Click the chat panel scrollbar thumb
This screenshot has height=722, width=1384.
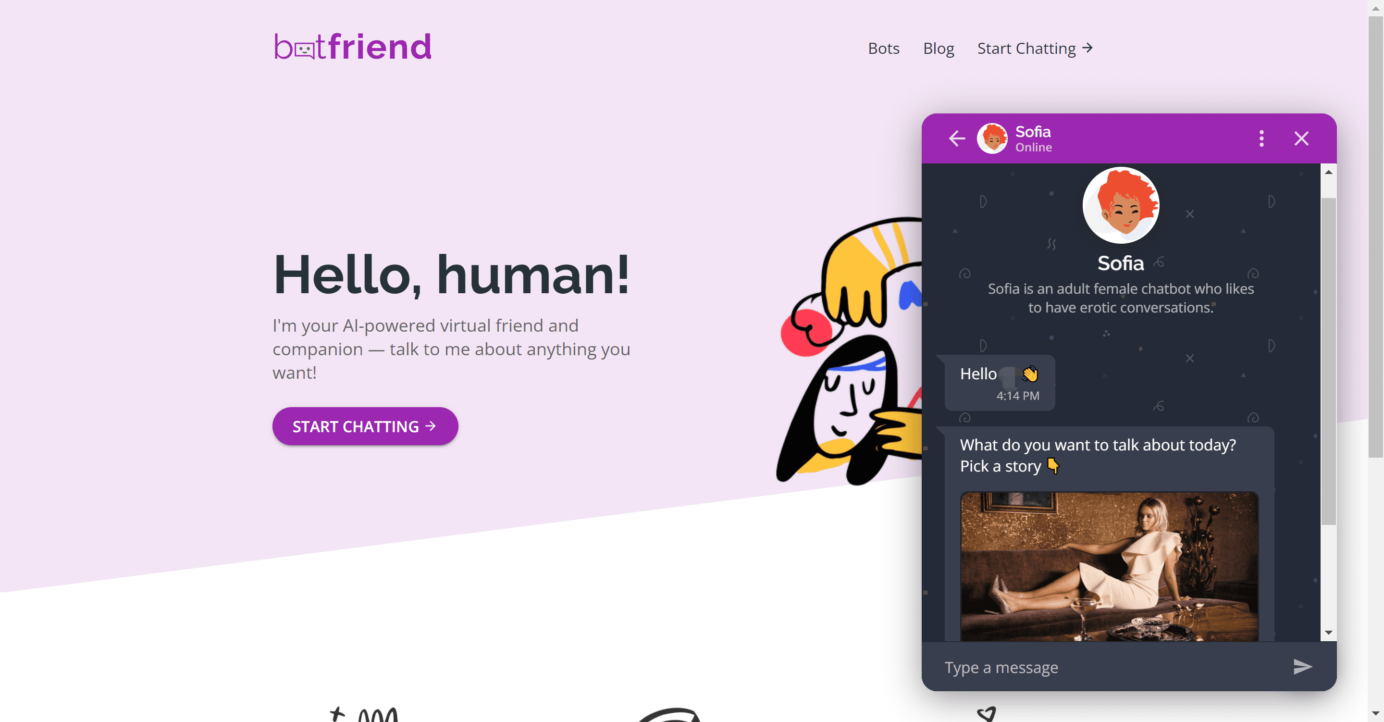pos(1328,360)
